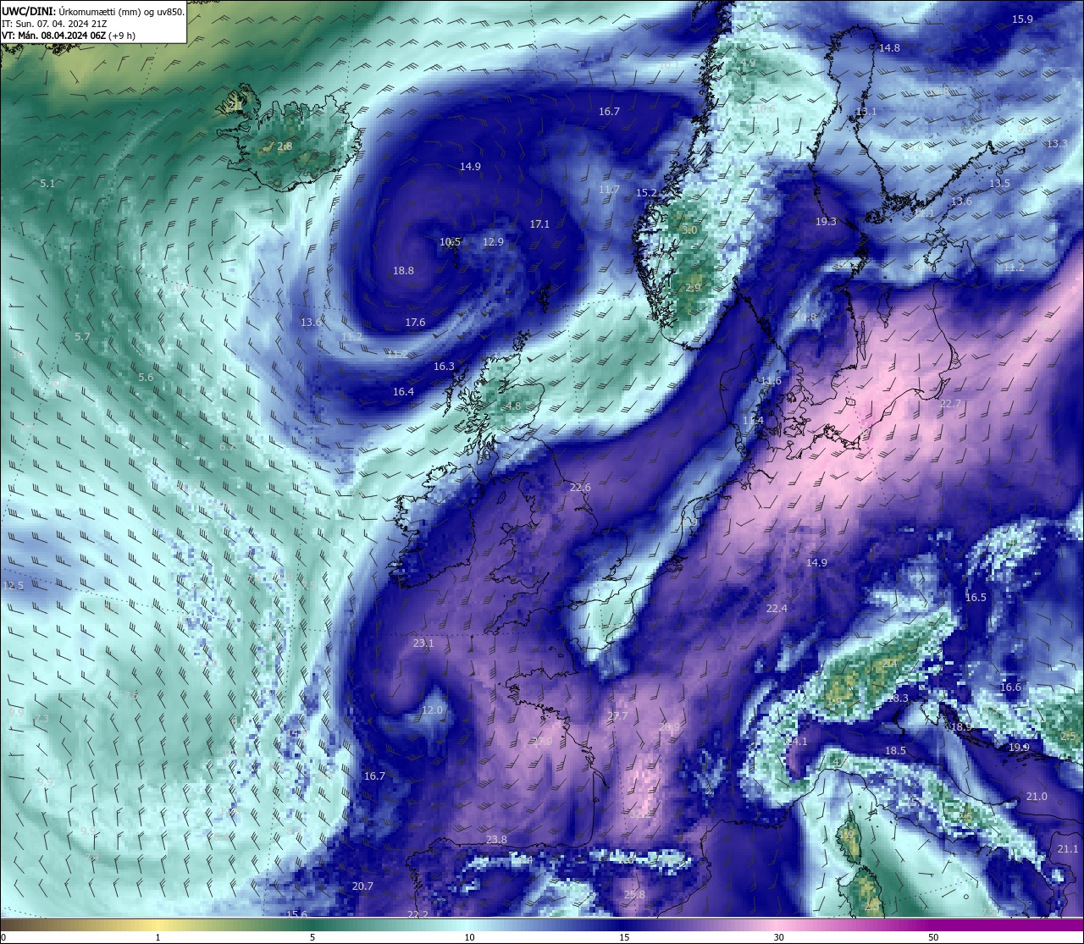Click the 16.6 value label on the map

click(1010, 687)
